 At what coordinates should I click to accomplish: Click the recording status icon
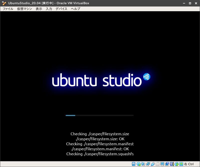click(x=167, y=164)
